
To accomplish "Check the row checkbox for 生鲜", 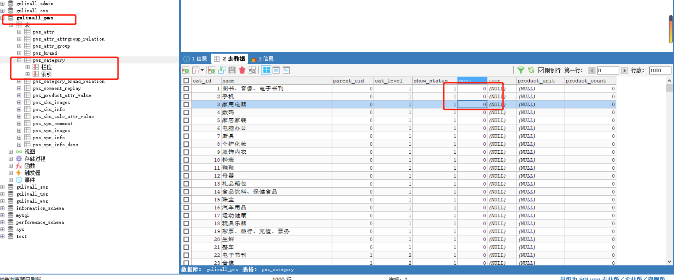I will tap(186, 239).
